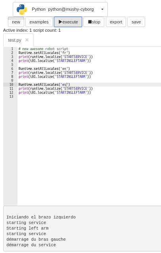Image resolution: width=161 pixels, height=253 pixels.
Task: Open the Python service dropdown arrow
Action: coord(102,10)
